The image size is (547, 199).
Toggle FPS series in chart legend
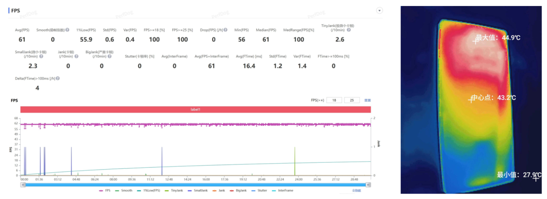click(105, 190)
